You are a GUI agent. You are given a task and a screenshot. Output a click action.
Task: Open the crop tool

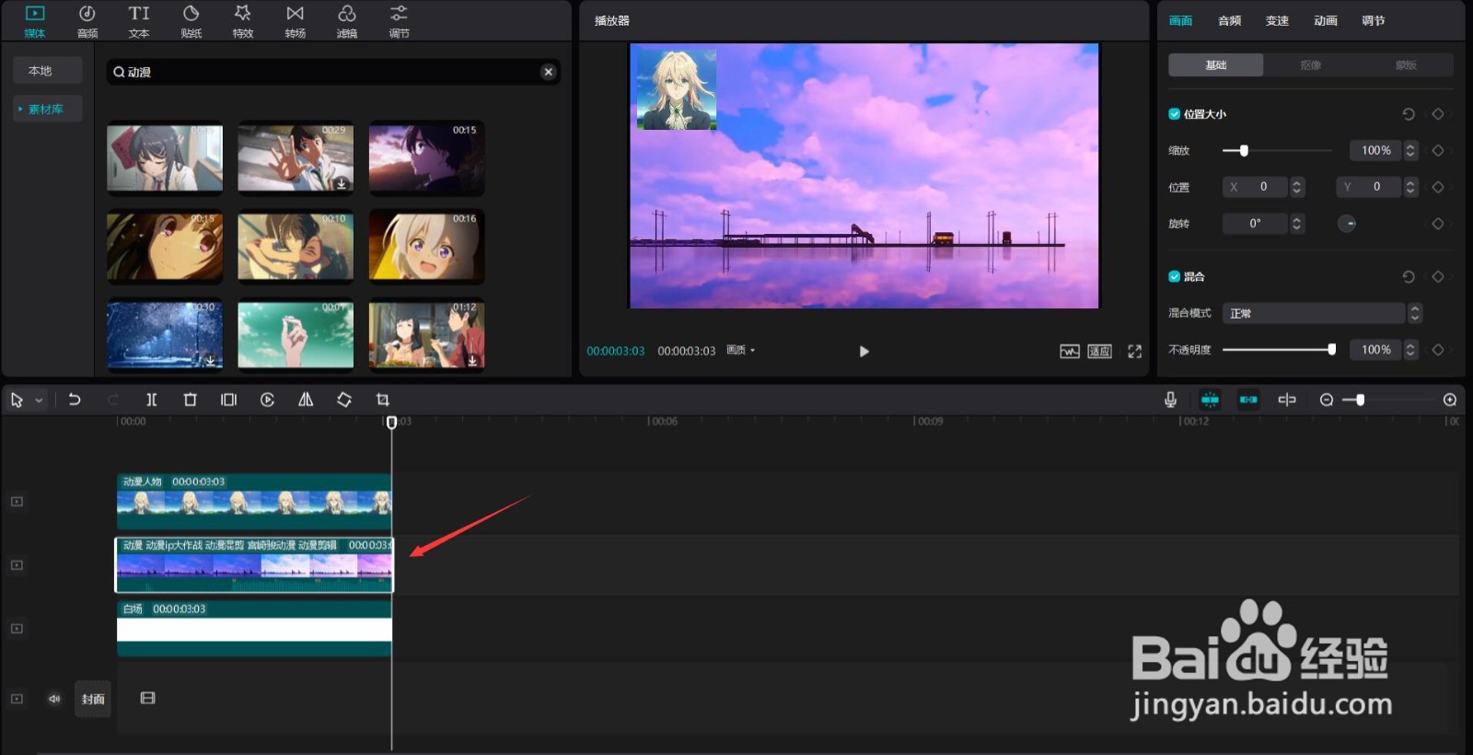[383, 400]
